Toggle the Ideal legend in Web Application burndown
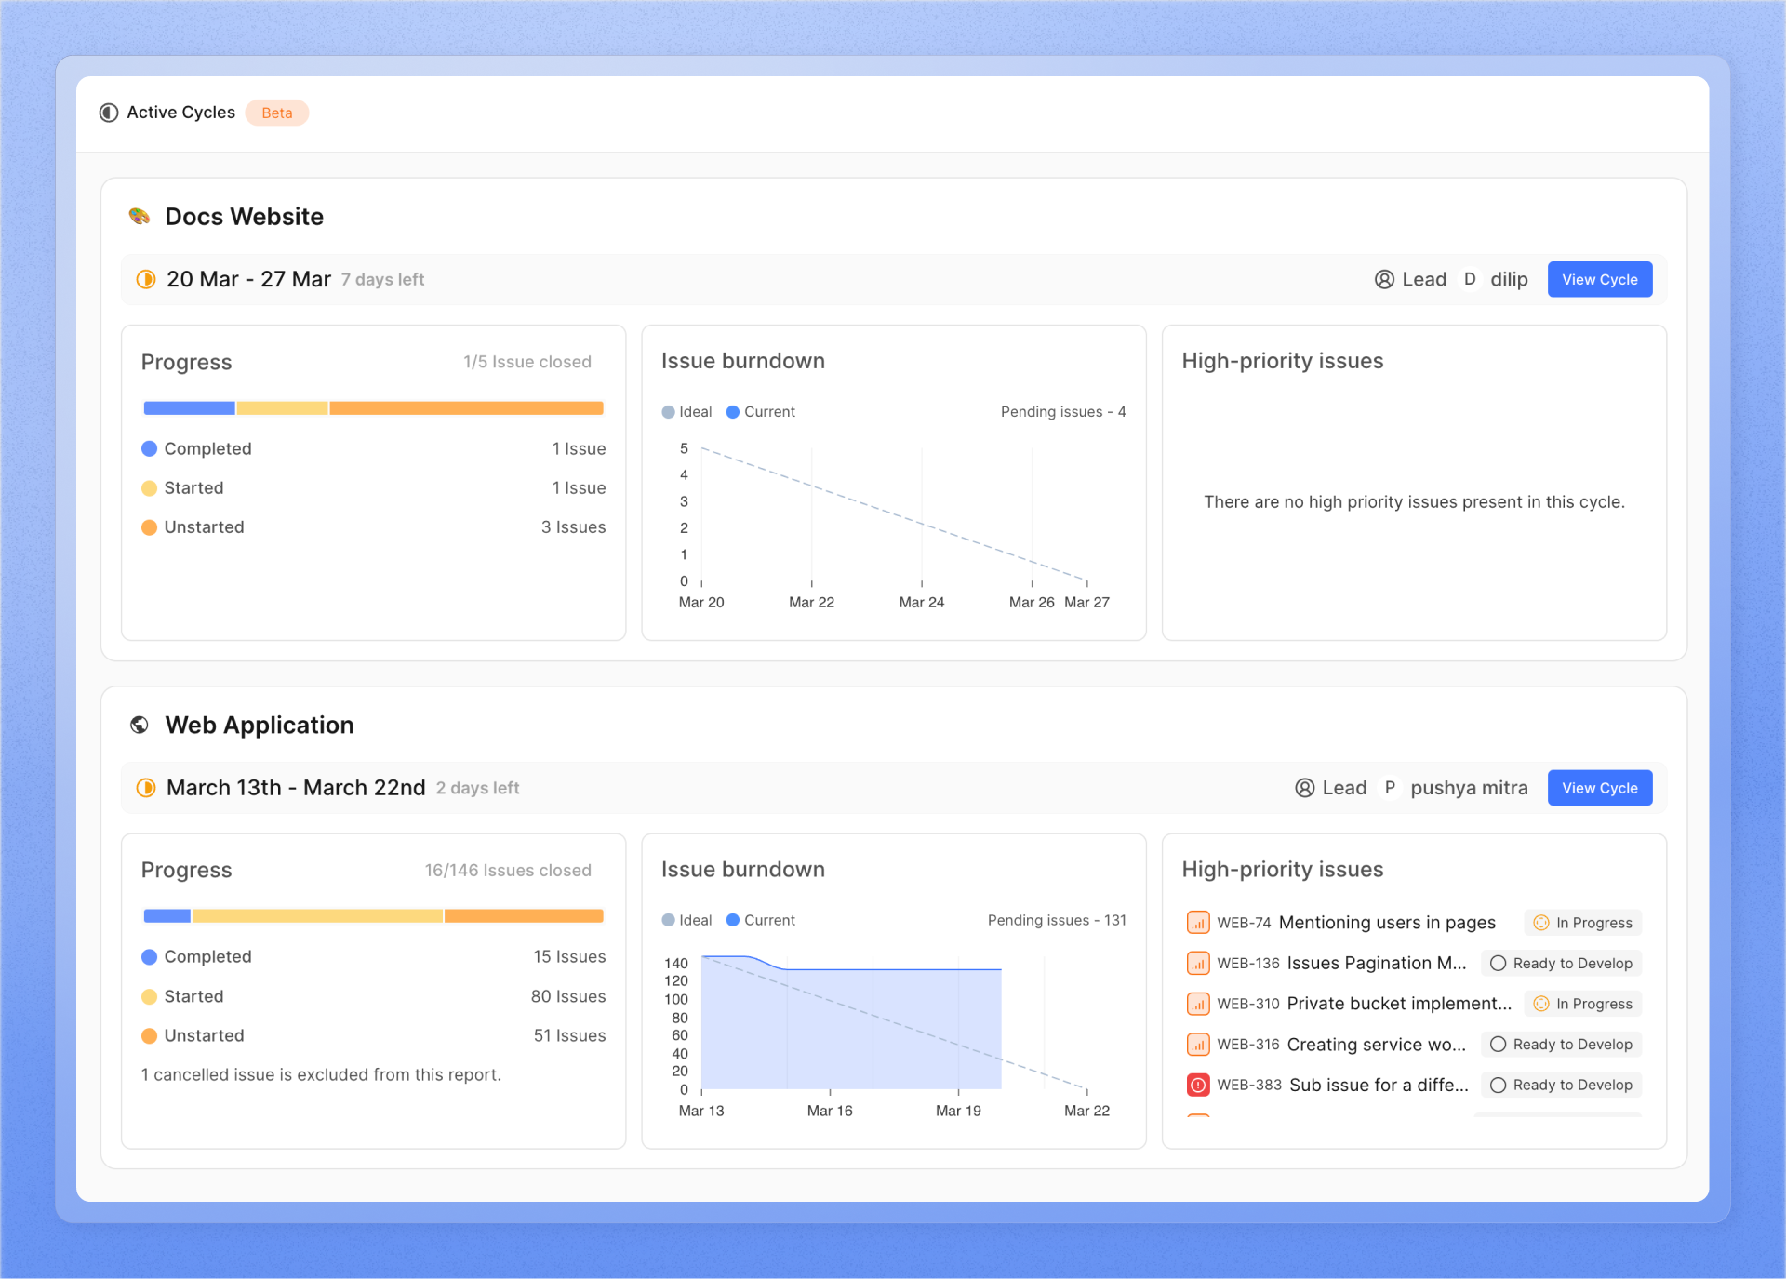 [x=686, y=920]
